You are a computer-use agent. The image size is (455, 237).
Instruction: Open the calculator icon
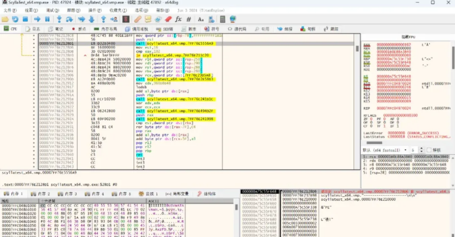click(x=223, y=19)
